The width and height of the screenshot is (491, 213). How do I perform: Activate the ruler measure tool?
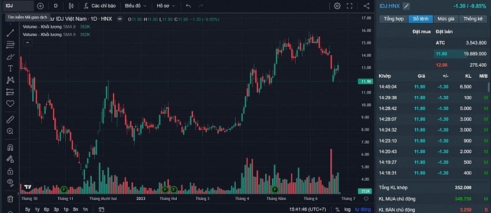10,119
